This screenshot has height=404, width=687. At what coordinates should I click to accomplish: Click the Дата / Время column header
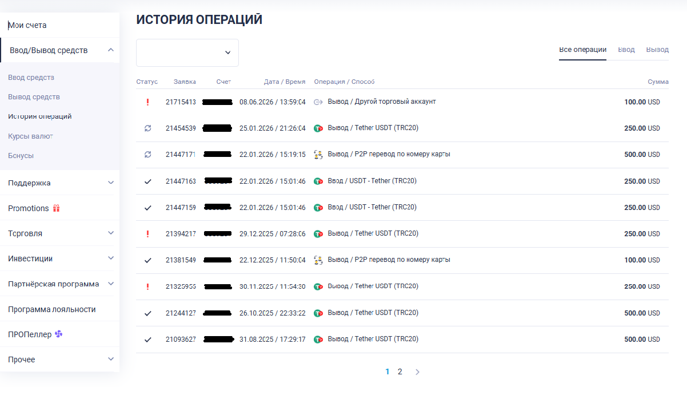tap(285, 82)
